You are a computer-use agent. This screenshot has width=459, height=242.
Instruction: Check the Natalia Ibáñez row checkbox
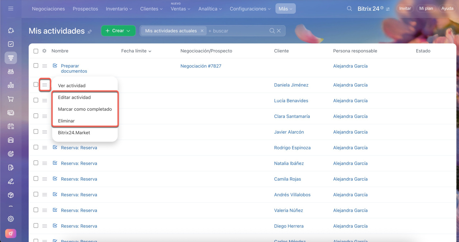click(36, 163)
